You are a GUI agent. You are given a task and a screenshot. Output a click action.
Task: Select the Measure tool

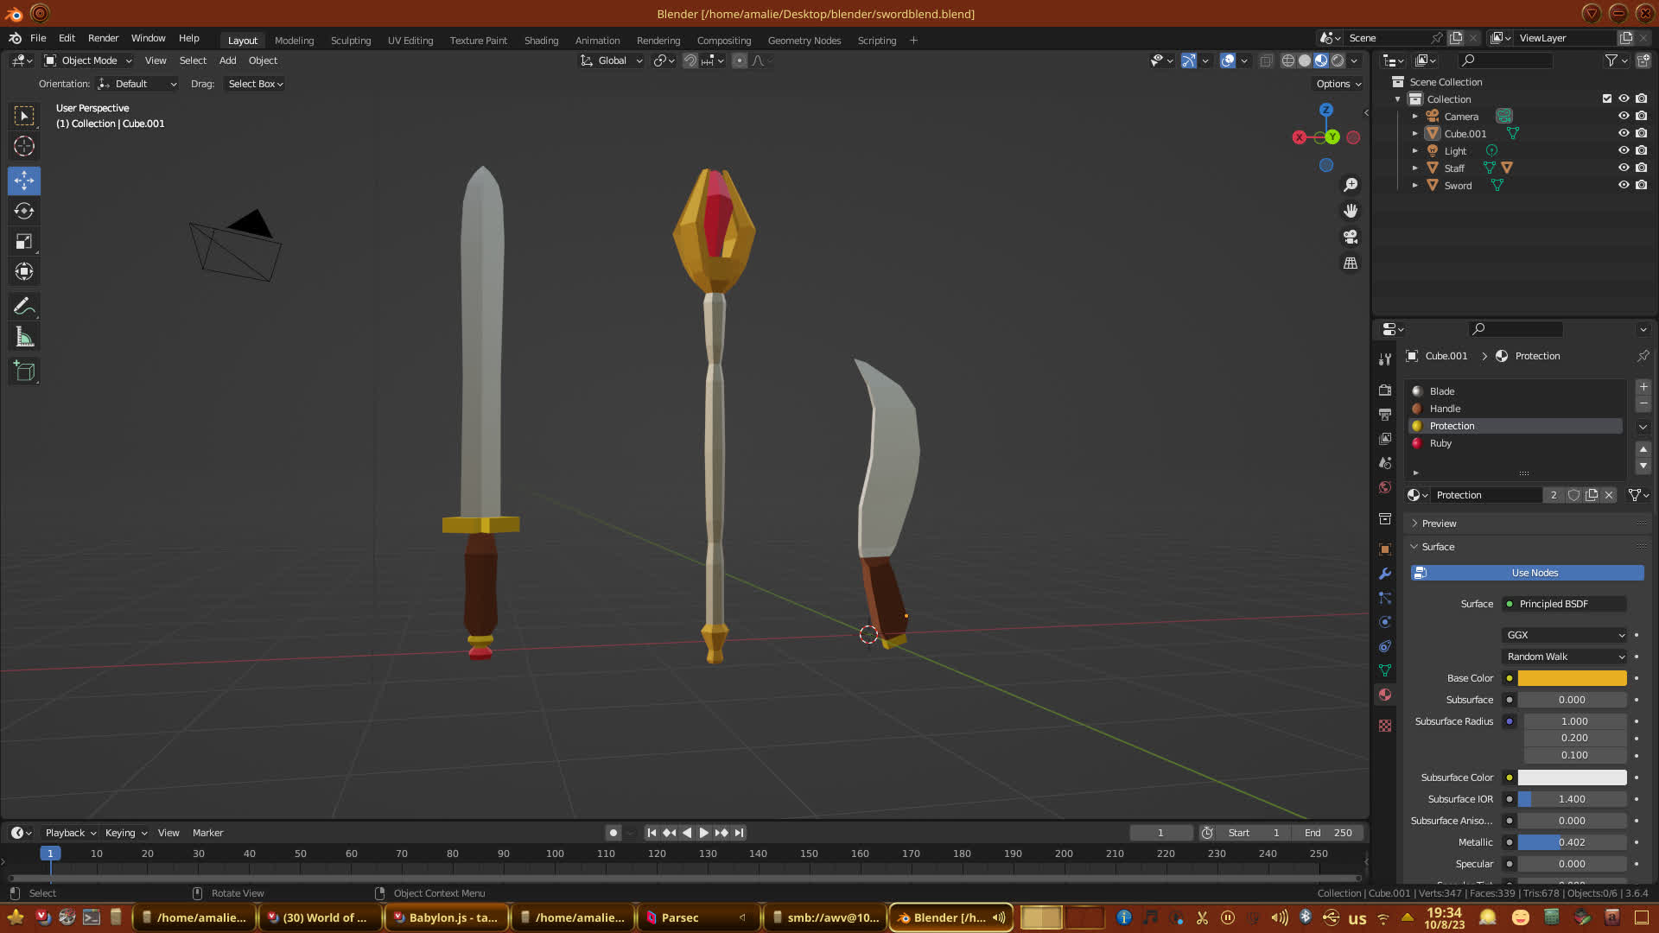tap(24, 338)
